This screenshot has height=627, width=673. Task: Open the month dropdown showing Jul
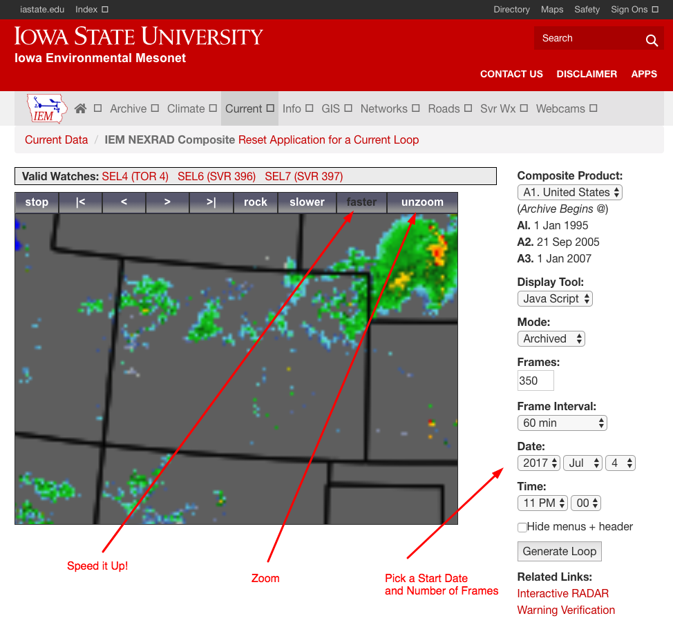coord(583,463)
